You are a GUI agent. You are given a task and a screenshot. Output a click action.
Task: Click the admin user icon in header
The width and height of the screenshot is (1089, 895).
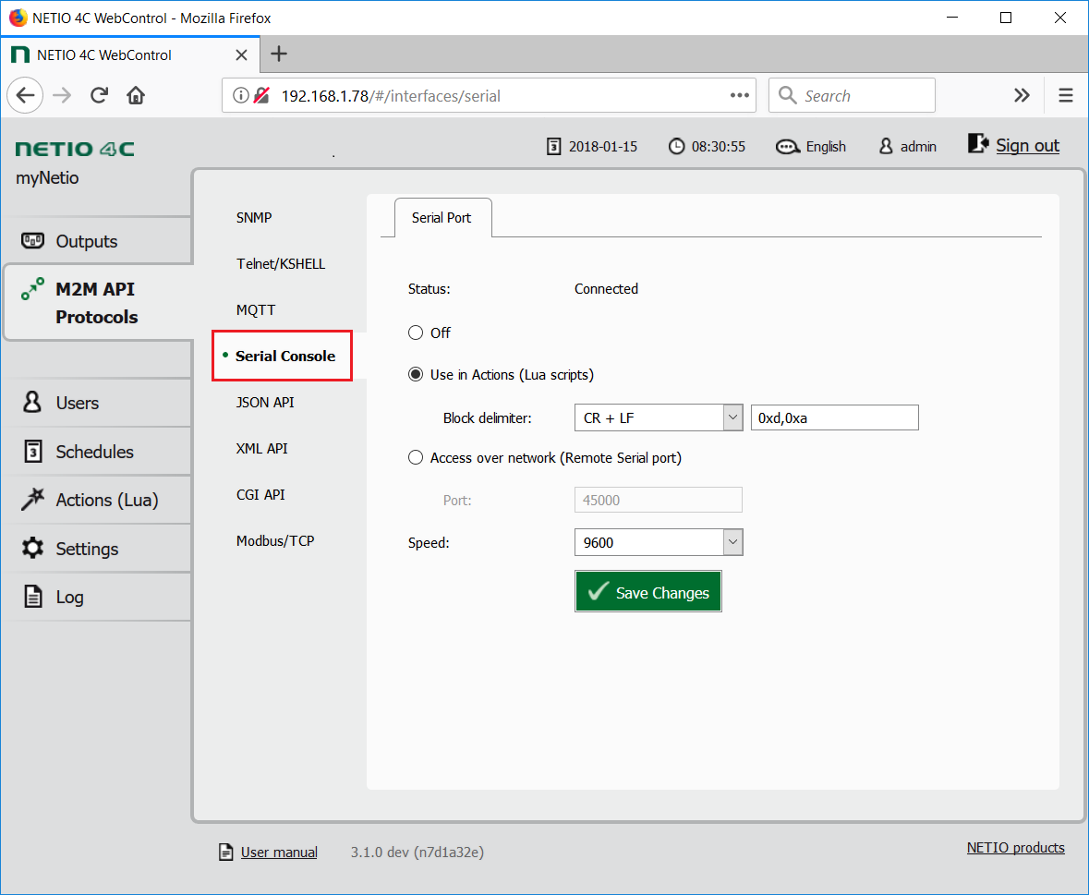(886, 147)
